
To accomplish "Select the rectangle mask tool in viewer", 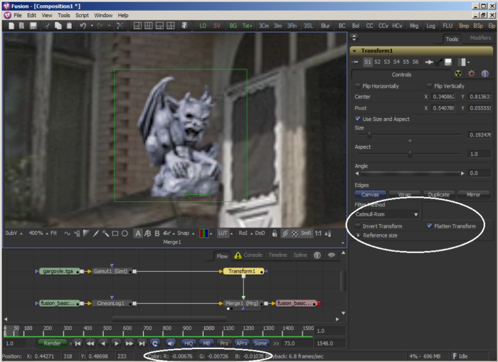I will click(115, 233).
